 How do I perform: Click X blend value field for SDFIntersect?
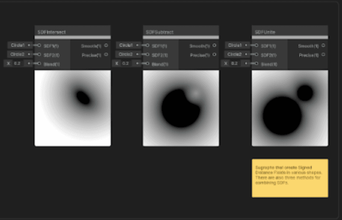(x=18, y=63)
